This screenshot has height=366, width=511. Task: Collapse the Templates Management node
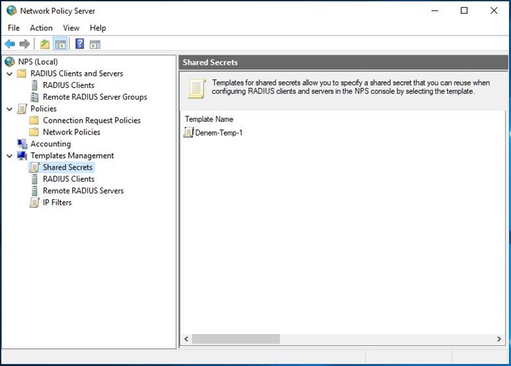coord(10,156)
